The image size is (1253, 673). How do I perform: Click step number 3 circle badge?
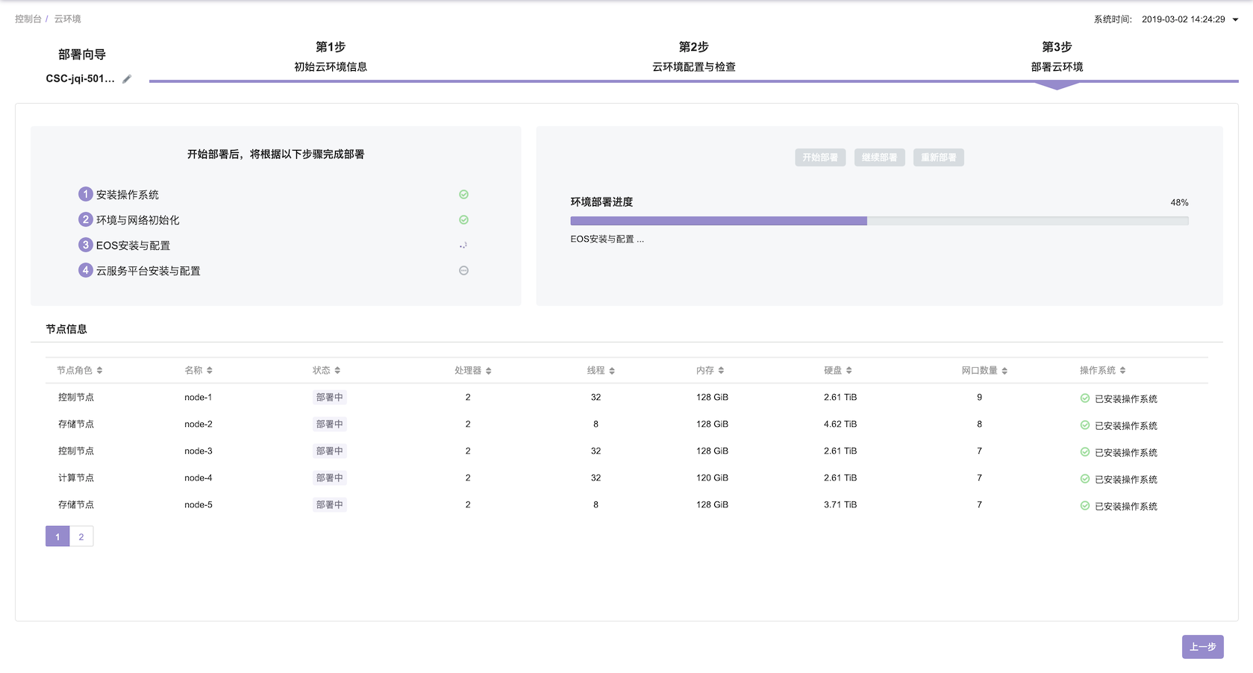point(86,245)
